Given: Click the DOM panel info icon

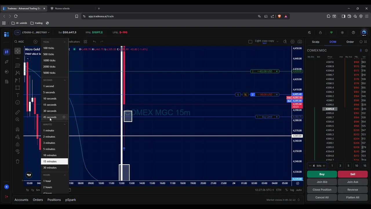Looking at the screenshot, I should pyautogui.click(x=361, y=42).
